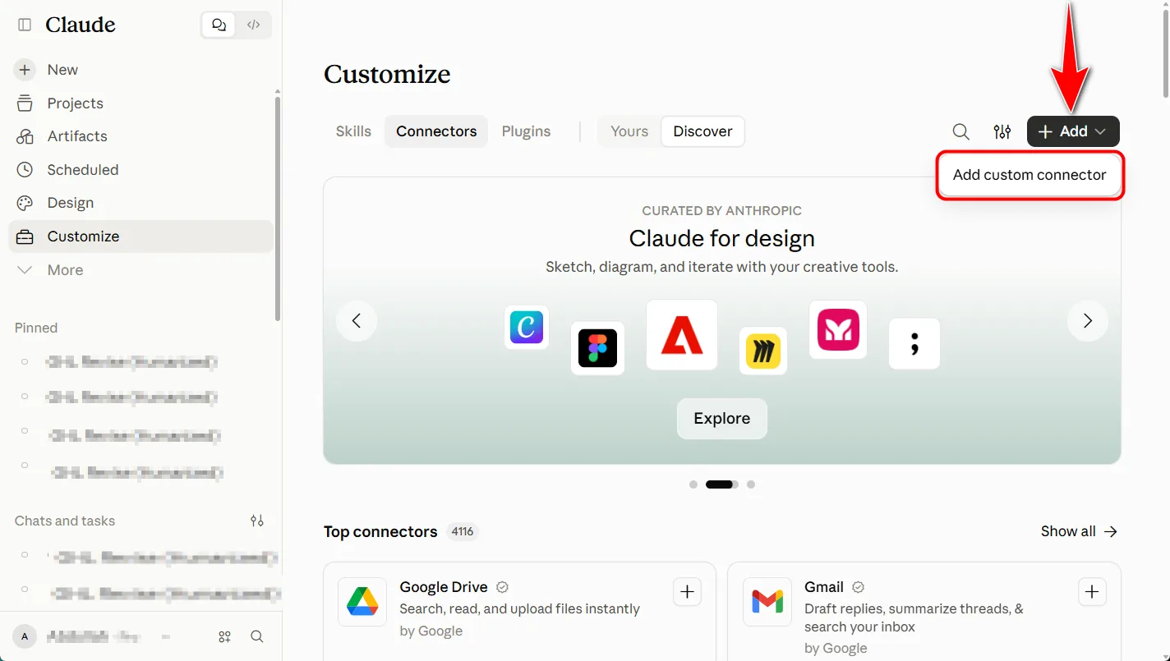1170x661 pixels.
Task: Choose Add custom connector
Action: pyautogui.click(x=1030, y=175)
